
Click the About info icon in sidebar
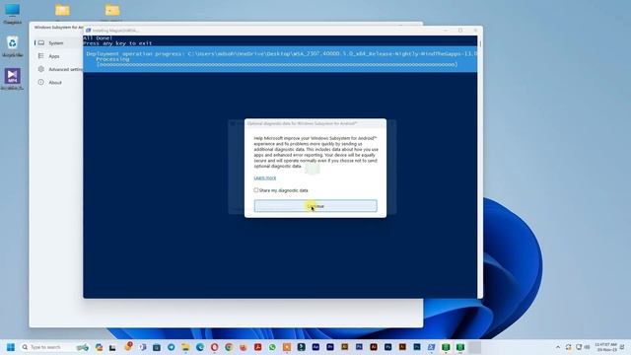(x=41, y=82)
